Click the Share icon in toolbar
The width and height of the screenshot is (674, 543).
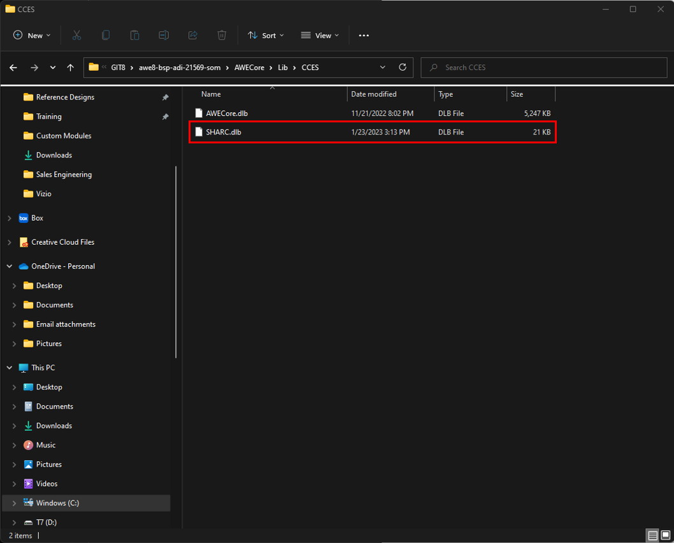pyautogui.click(x=192, y=36)
